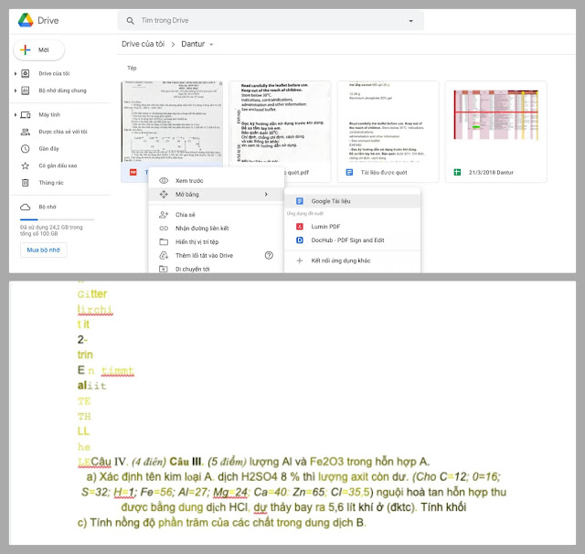Choose 'Chia sẻ' from context menu
This screenshot has height=554, width=585.
216,215
